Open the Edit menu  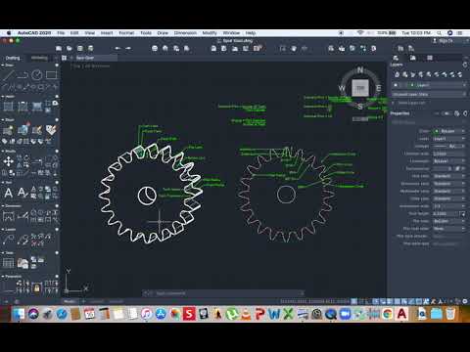pyautogui.click(x=74, y=33)
